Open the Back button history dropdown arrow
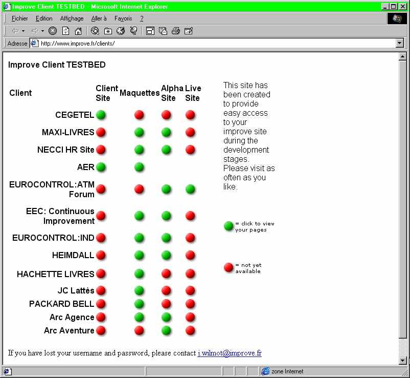This screenshot has height=378, width=410. click(24, 31)
